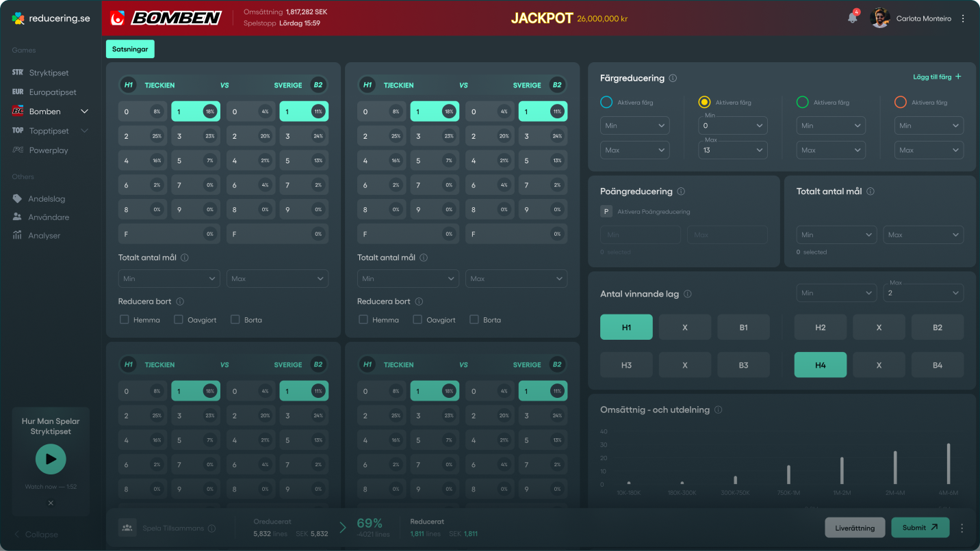Enable the Aktivera Poängreducering toggle
This screenshot has width=980, height=551.
(x=606, y=212)
